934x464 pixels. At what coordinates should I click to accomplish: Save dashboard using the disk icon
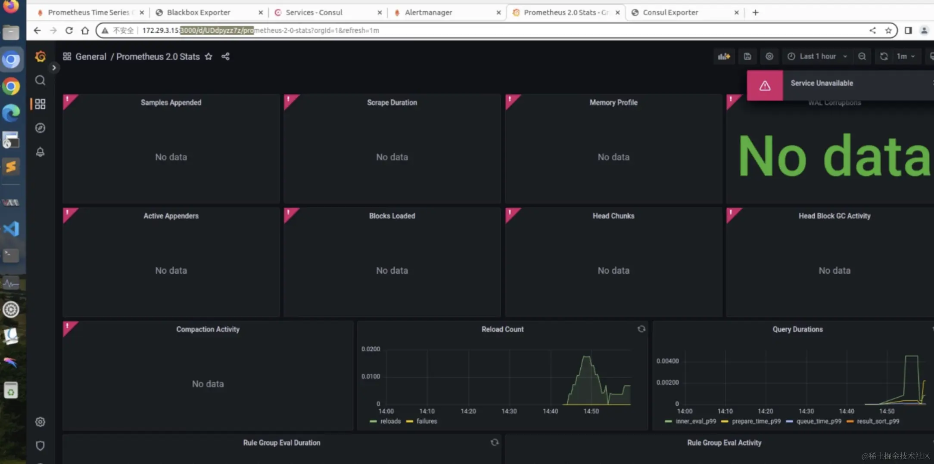(747, 56)
